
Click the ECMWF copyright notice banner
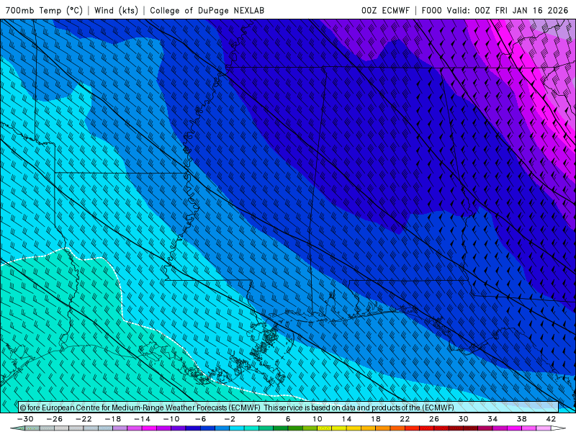pyautogui.click(x=289, y=408)
